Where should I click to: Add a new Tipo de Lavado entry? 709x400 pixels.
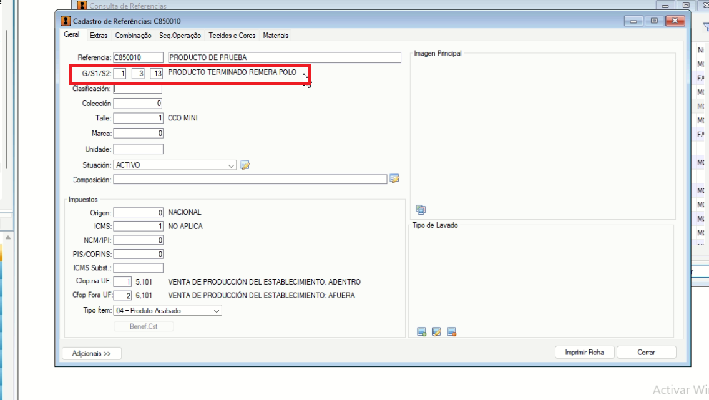(421, 332)
